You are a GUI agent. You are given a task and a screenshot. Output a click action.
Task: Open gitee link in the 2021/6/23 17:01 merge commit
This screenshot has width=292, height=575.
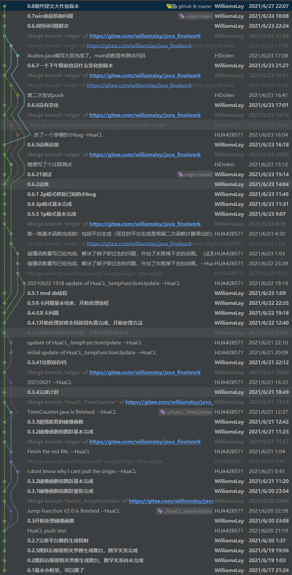(x=145, y=76)
